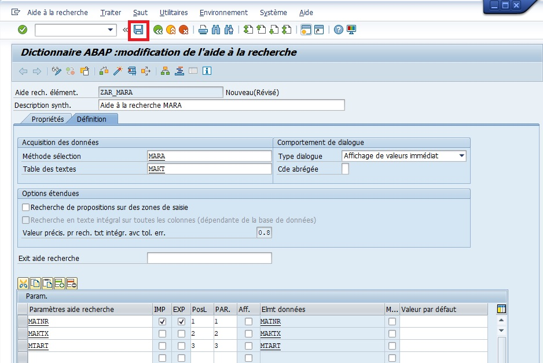The height and width of the screenshot is (363, 543).
Task: Switch to the Propriétés tab
Action: pos(47,119)
